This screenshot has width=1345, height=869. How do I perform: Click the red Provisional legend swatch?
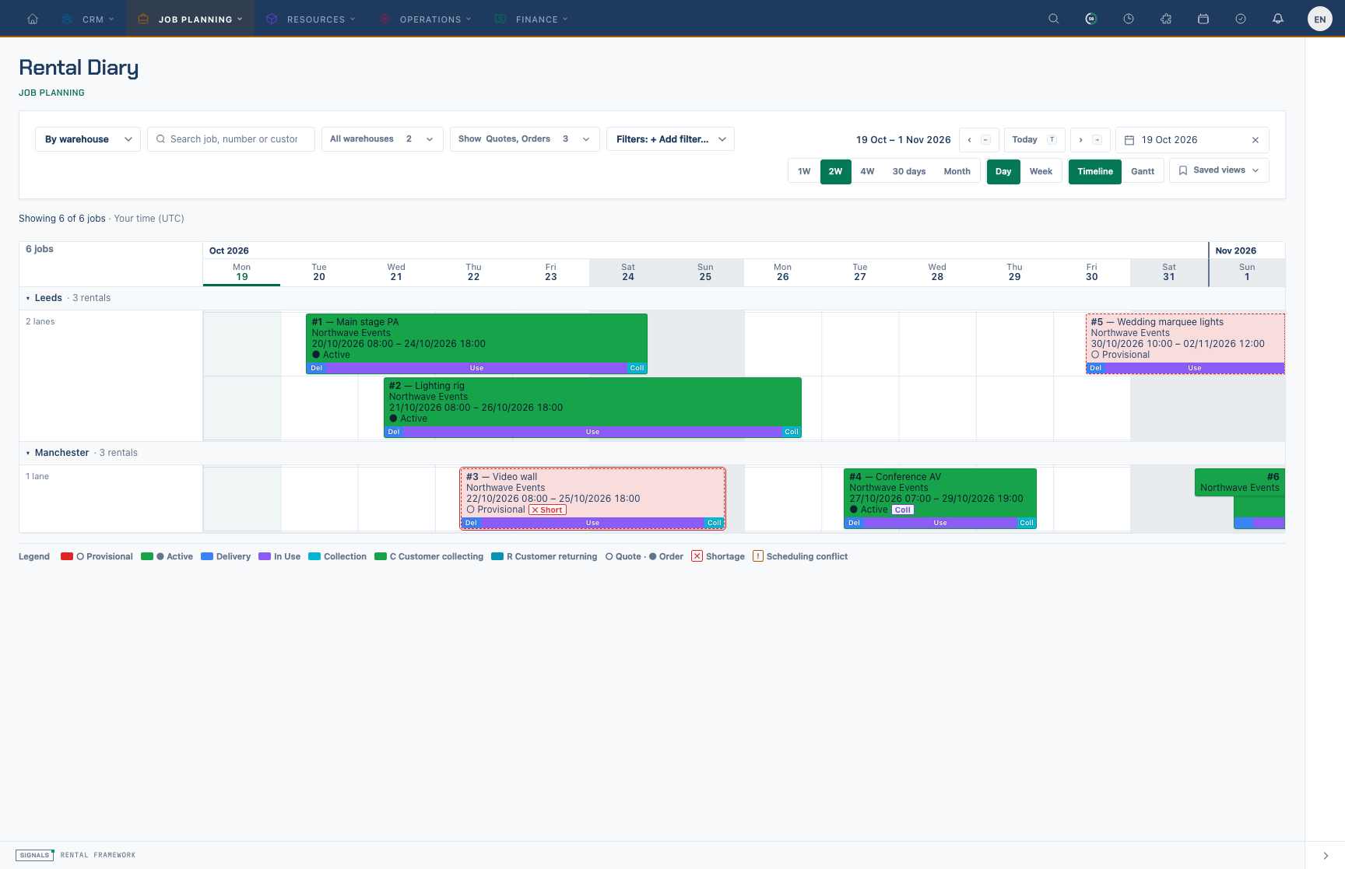[x=67, y=556]
